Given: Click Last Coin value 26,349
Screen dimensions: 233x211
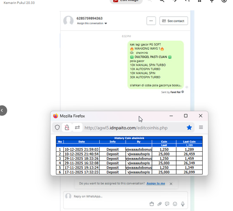Looking at the screenshot, I should [x=189, y=163].
